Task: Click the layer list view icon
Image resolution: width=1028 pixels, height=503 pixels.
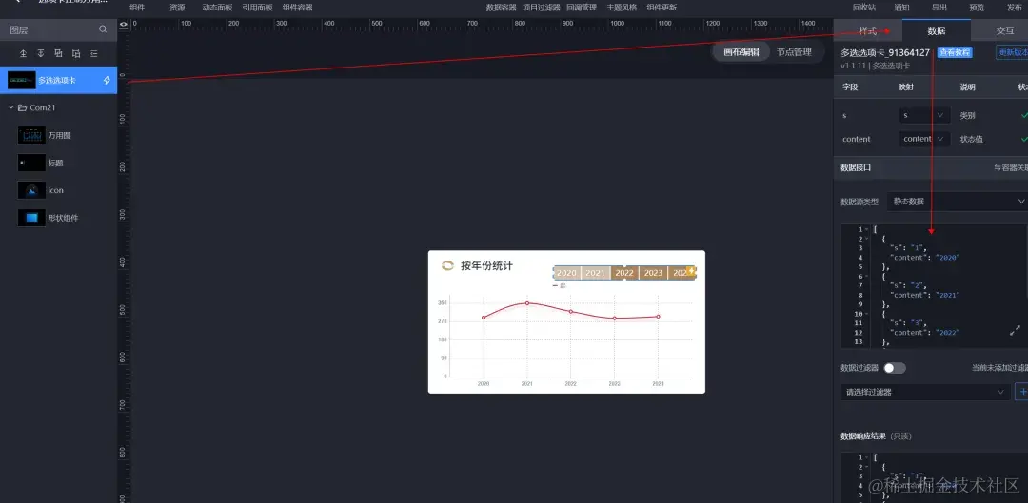Action: coord(93,53)
